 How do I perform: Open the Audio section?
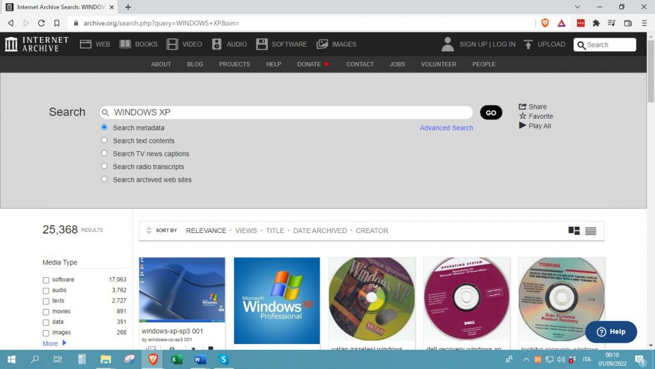coord(229,44)
